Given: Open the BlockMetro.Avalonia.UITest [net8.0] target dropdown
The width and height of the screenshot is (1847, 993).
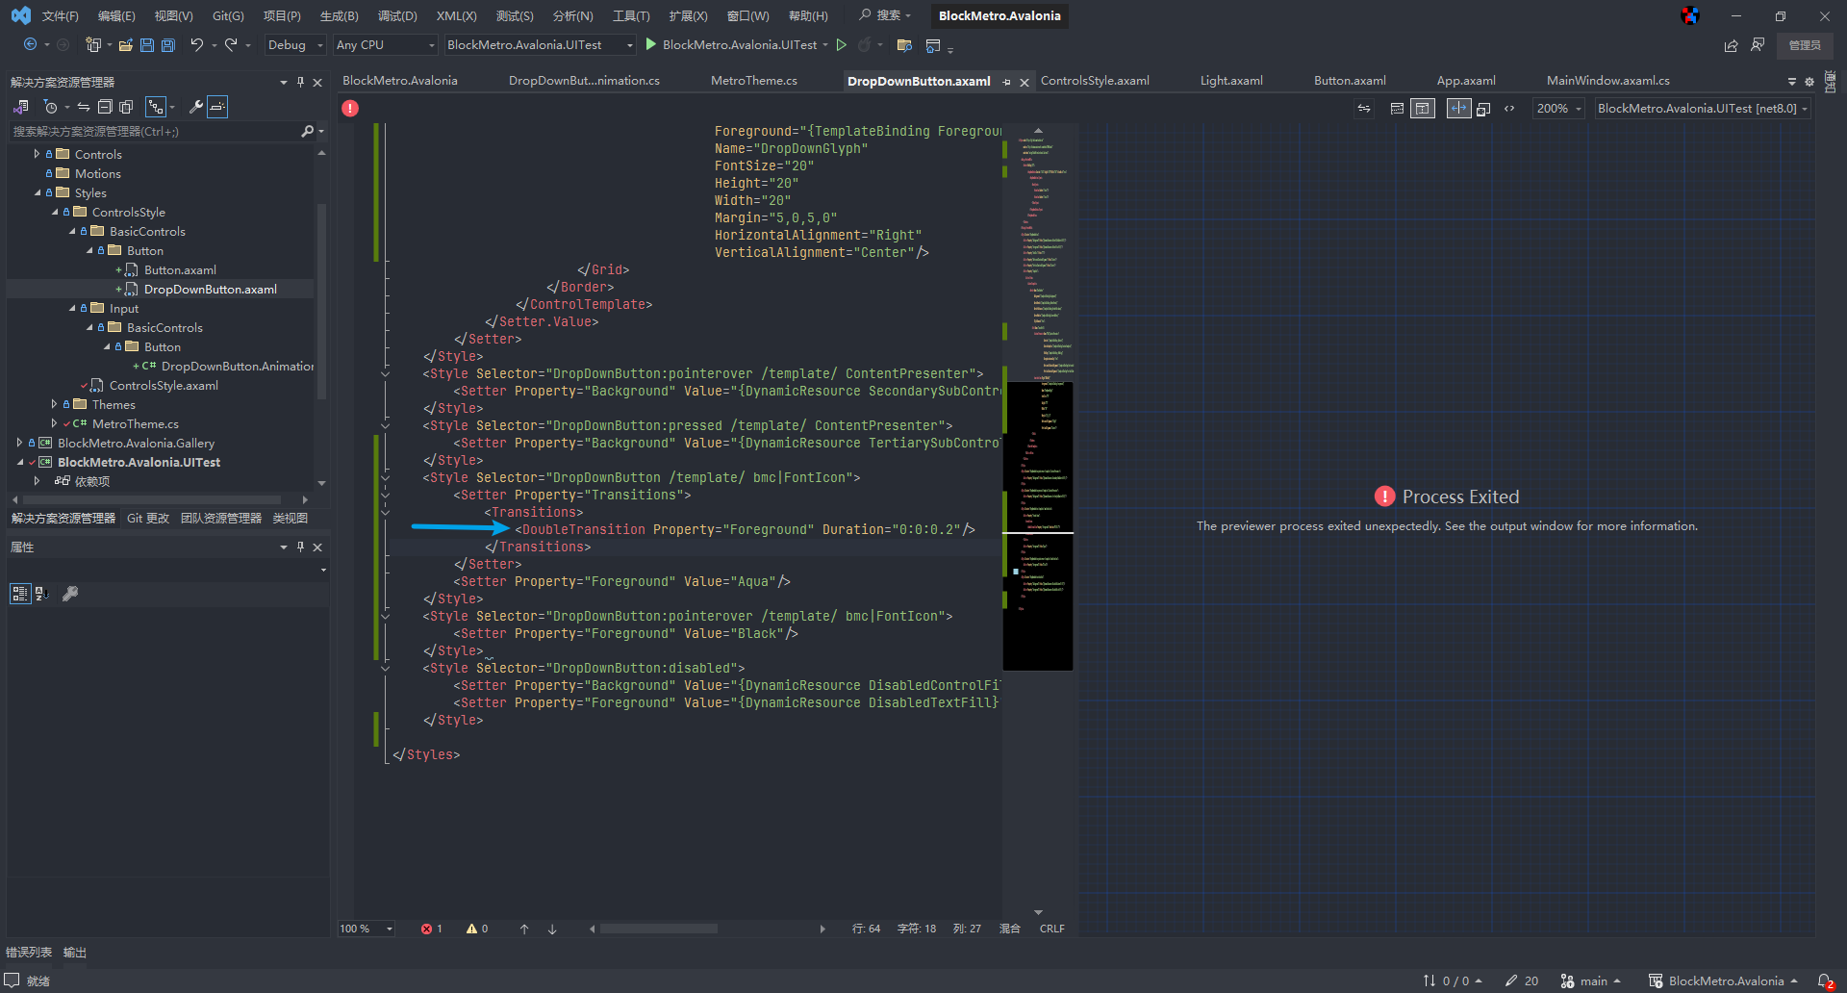Looking at the screenshot, I should (x=1703, y=109).
